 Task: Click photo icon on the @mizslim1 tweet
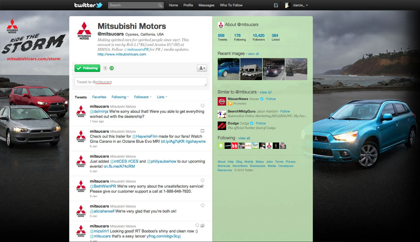tap(202, 225)
